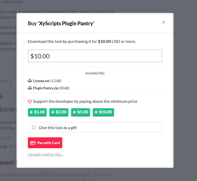Click the download icon beside License.txt
Viewport: 197px width, 181px height.
[x=30, y=81]
